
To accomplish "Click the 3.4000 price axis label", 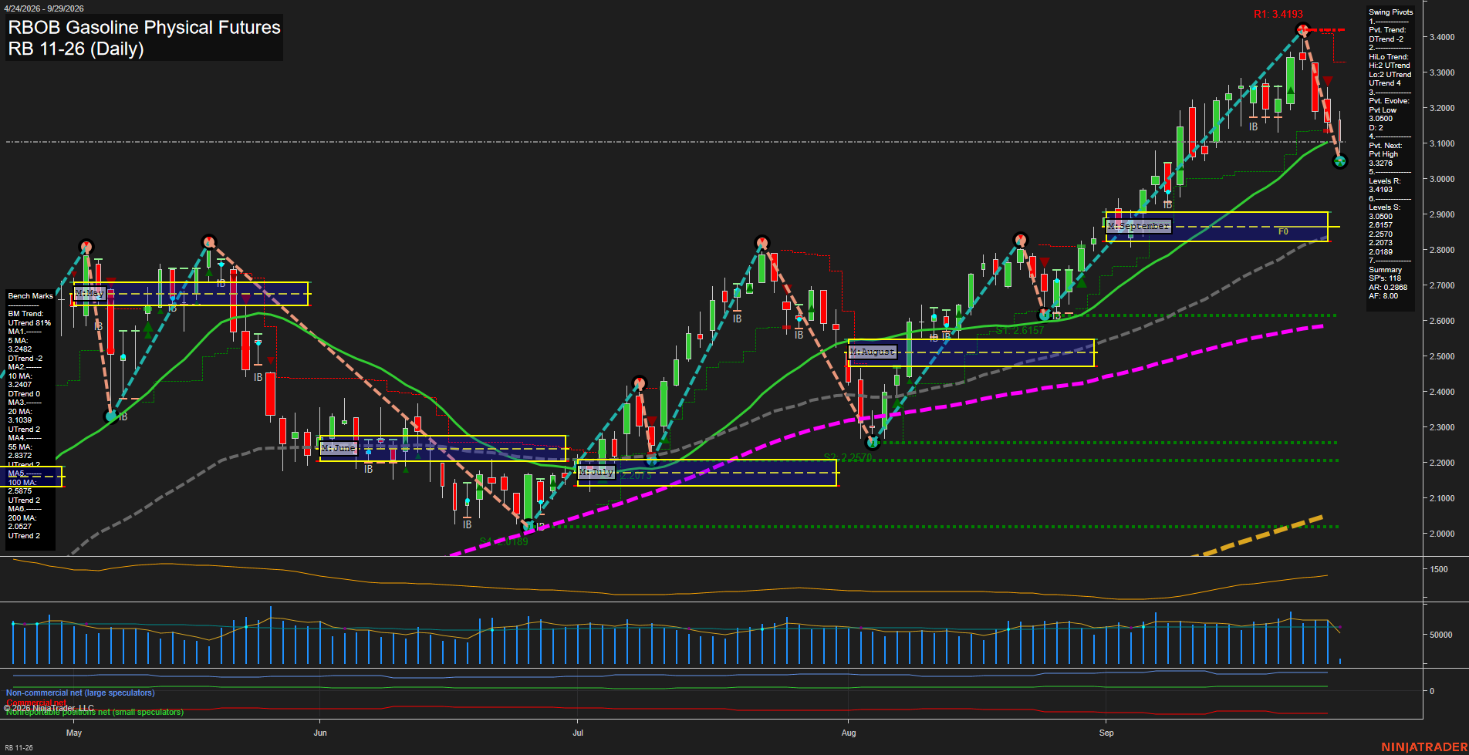I will (1442, 37).
